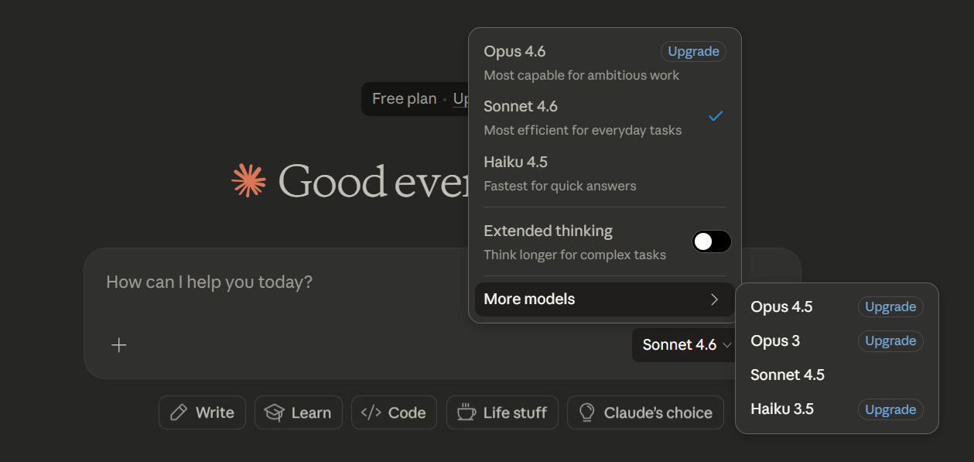Click the chevron arrow next to More models
The width and height of the screenshot is (974, 462).
point(714,299)
